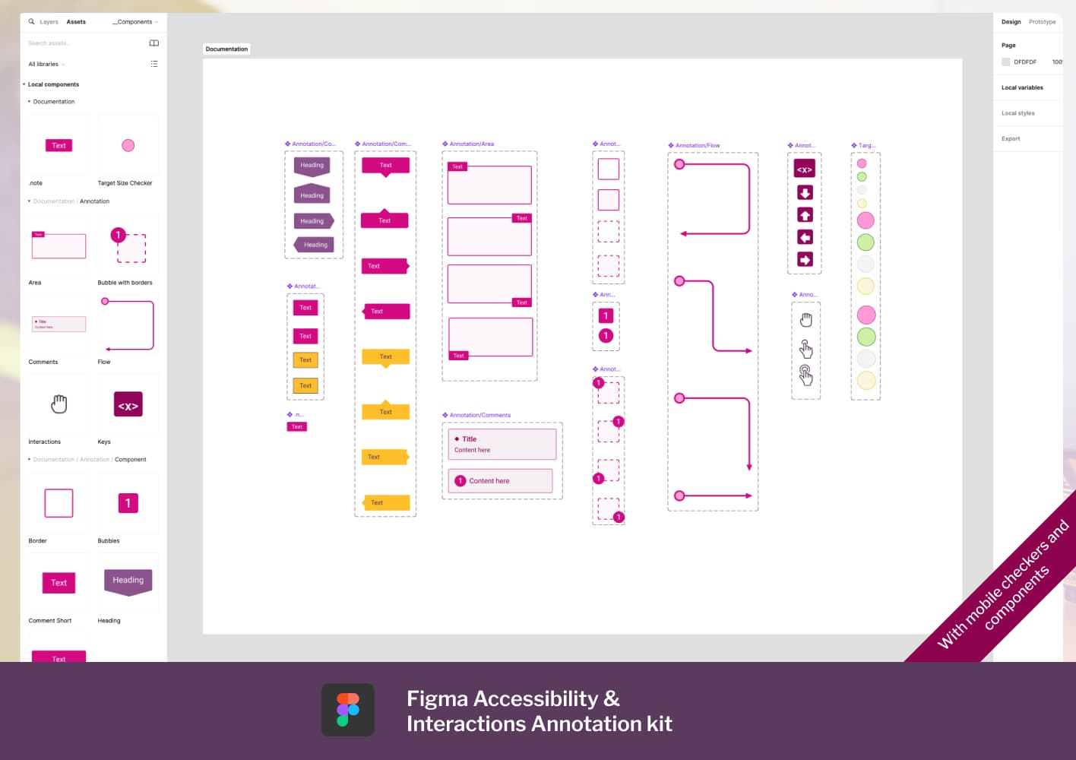Open Local variables
1076x760 pixels.
[x=1022, y=87]
